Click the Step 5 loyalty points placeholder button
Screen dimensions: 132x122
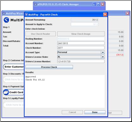tap(14, 105)
